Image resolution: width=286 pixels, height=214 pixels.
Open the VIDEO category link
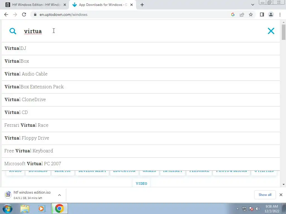(141, 183)
